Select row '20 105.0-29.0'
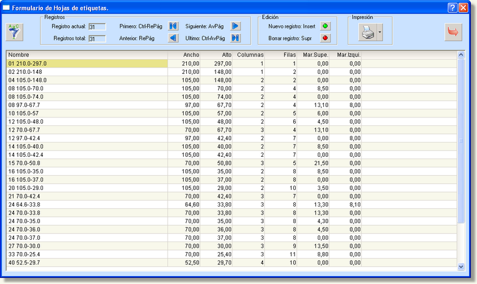The width and height of the screenshot is (477, 284). click(232, 188)
